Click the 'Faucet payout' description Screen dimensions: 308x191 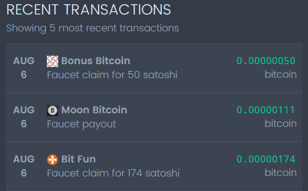tap(82, 124)
